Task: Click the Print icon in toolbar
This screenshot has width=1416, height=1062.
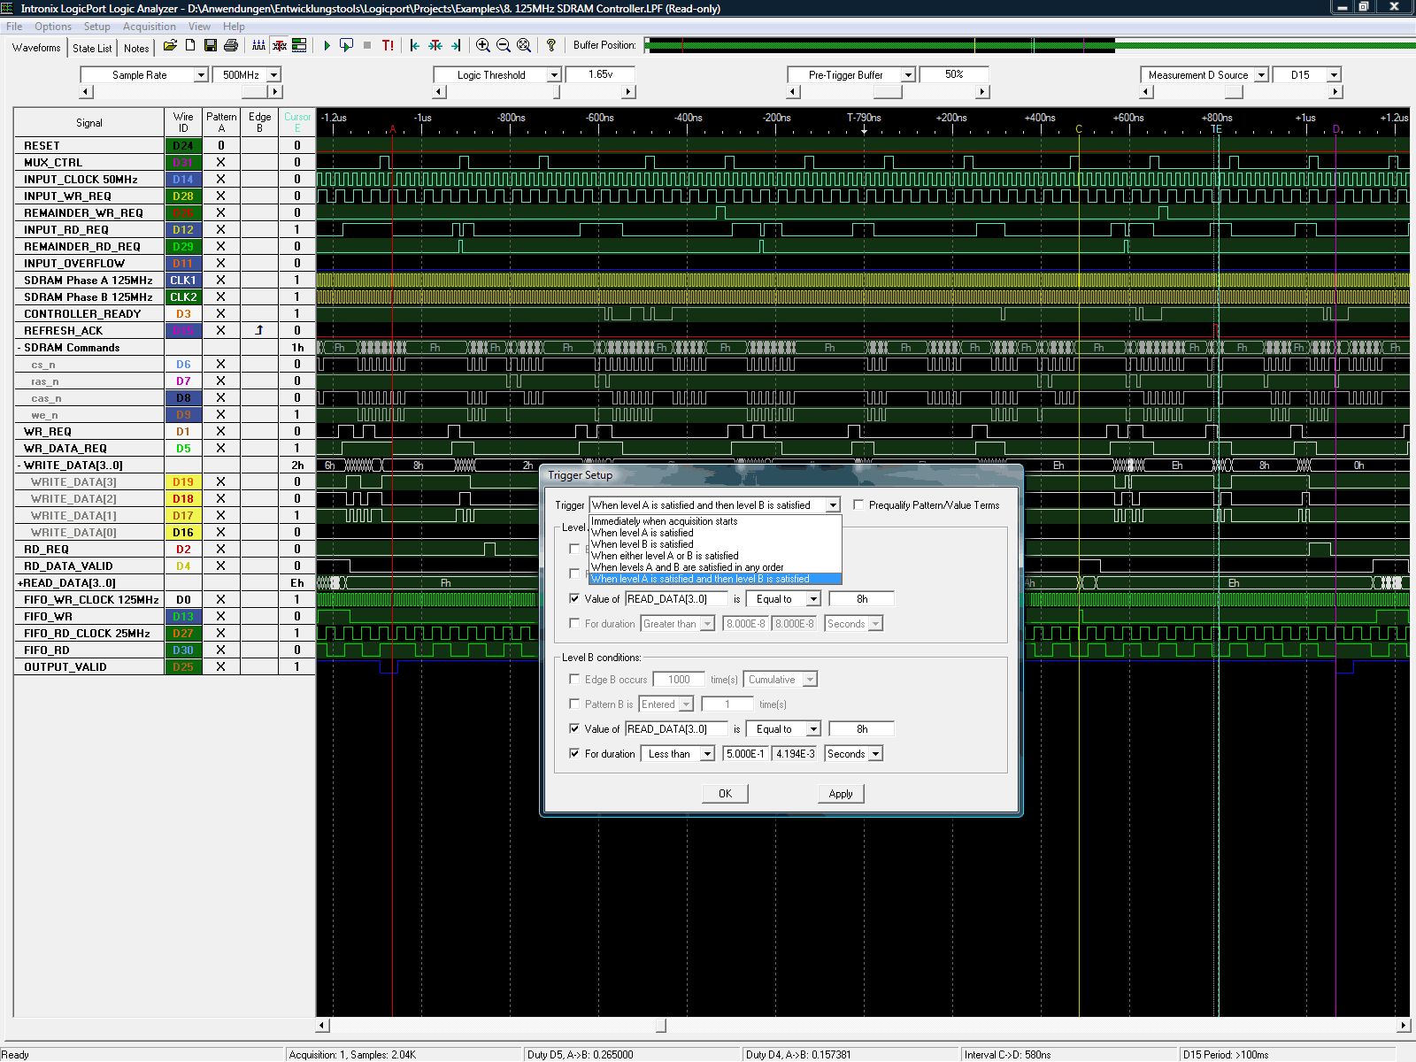Action: pyautogui.click(x=231, y=45)
